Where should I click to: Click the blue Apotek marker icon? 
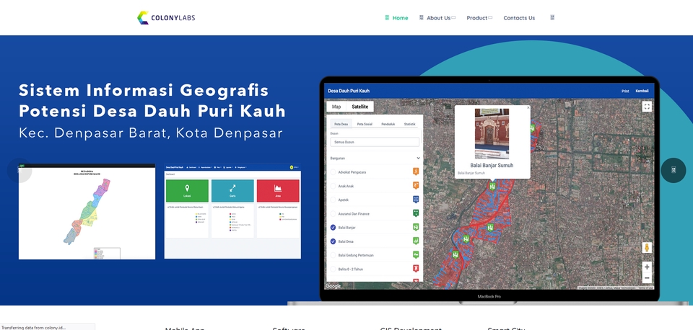(416, 200)
